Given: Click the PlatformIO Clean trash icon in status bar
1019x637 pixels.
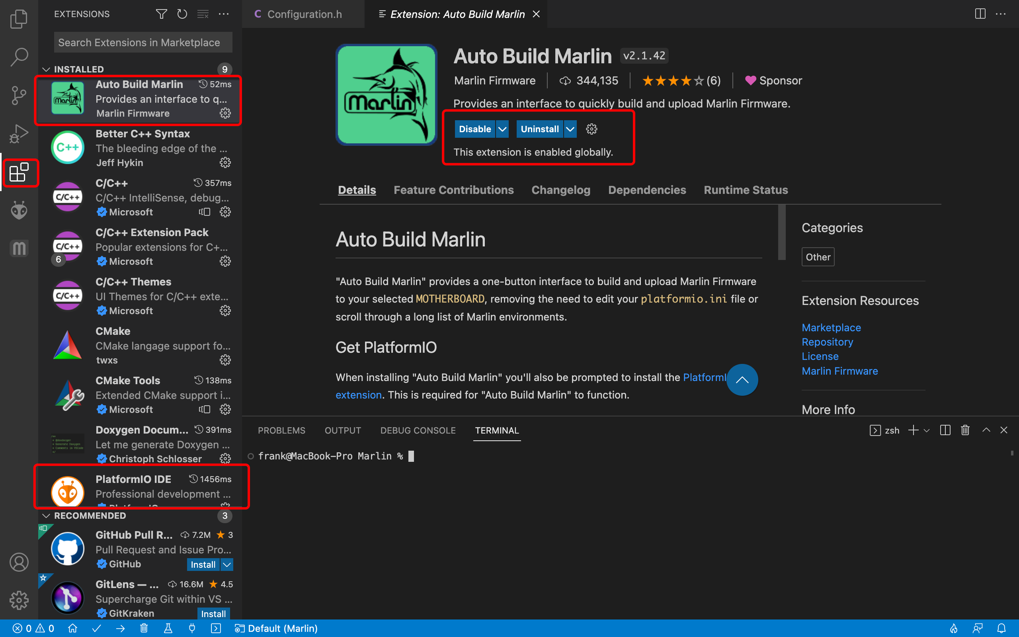Looking at the screenshot, I should (144, 628).
